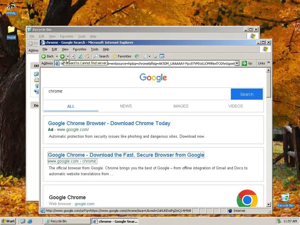Click the Edit page toolbar icon

point(162,56)
